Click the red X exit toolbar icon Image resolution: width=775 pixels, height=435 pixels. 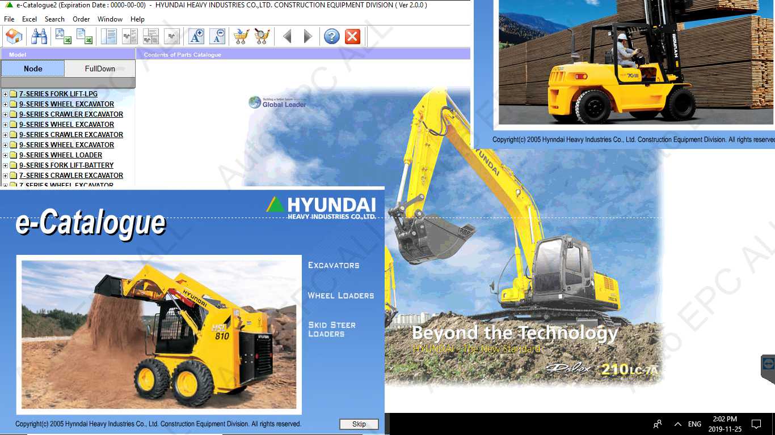(x=353, y=37)
